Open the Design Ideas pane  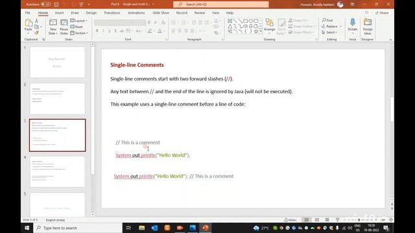368,26
